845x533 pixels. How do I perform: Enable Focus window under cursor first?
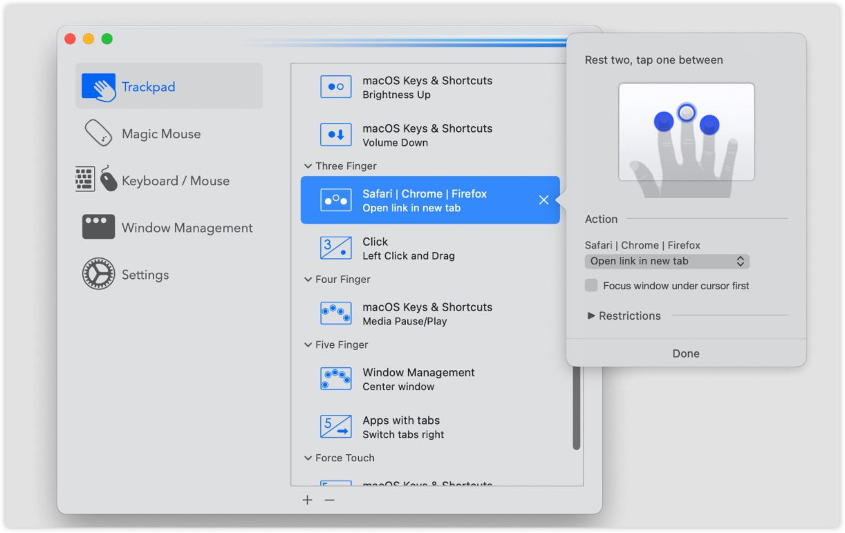click(x=591, y=285)
